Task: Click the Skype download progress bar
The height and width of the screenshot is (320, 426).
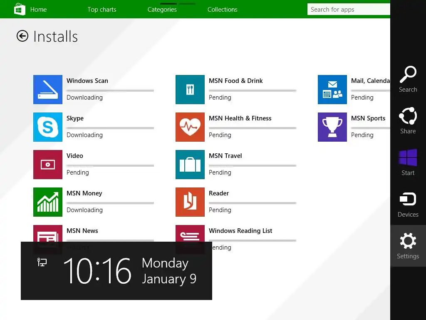Action: point(110,128)
